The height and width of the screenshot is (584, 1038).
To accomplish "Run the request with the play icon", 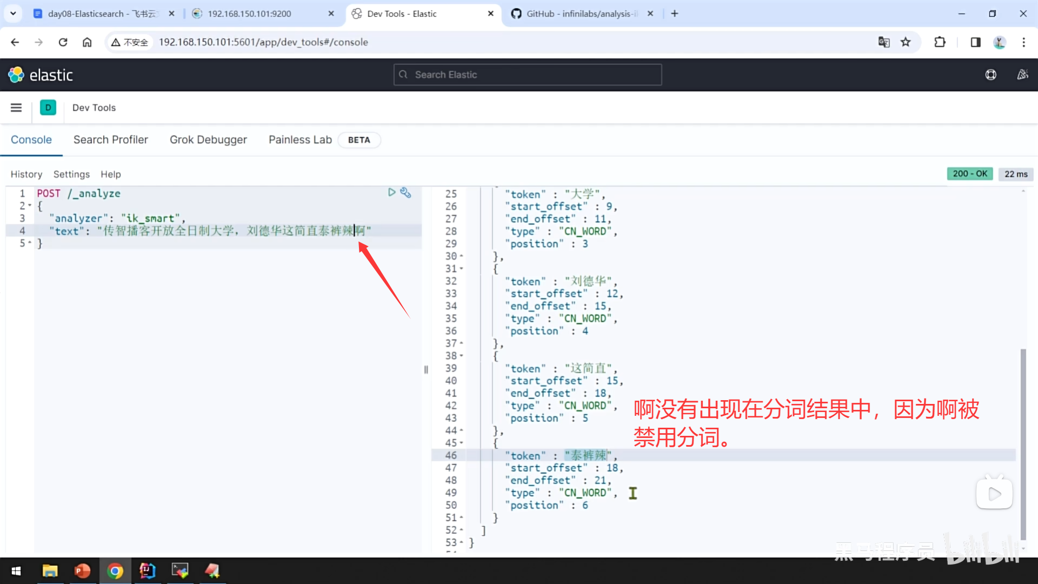I will click(x=391, y=193).
